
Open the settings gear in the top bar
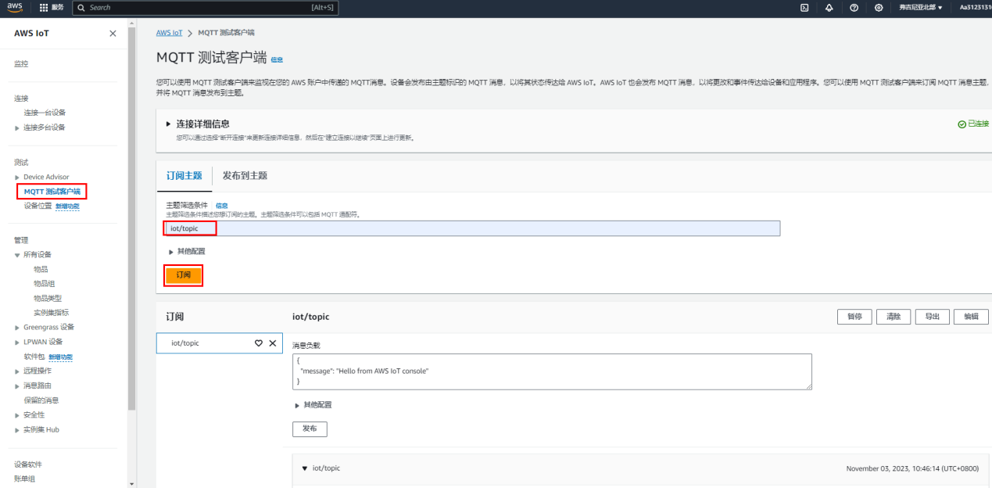(x=879, y=7)
